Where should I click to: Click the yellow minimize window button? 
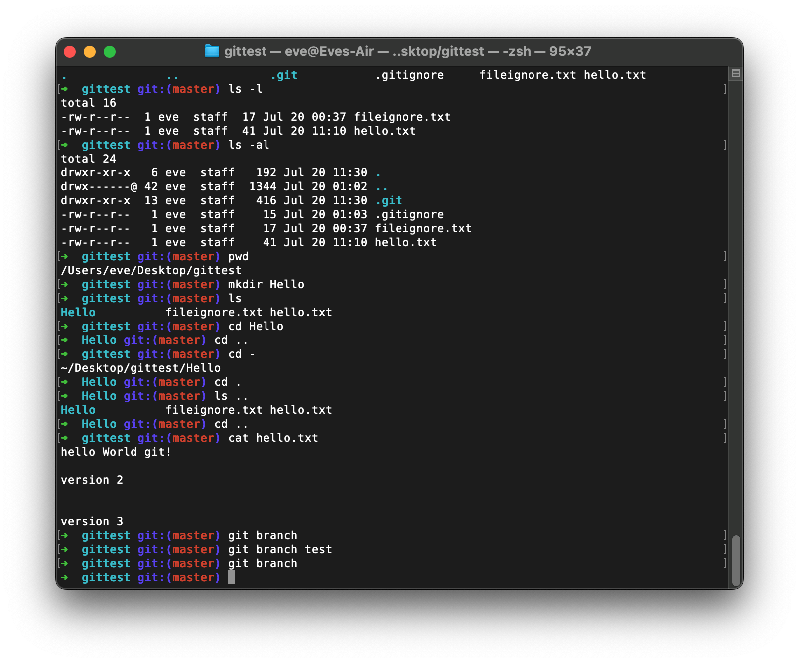coord(90,52)
